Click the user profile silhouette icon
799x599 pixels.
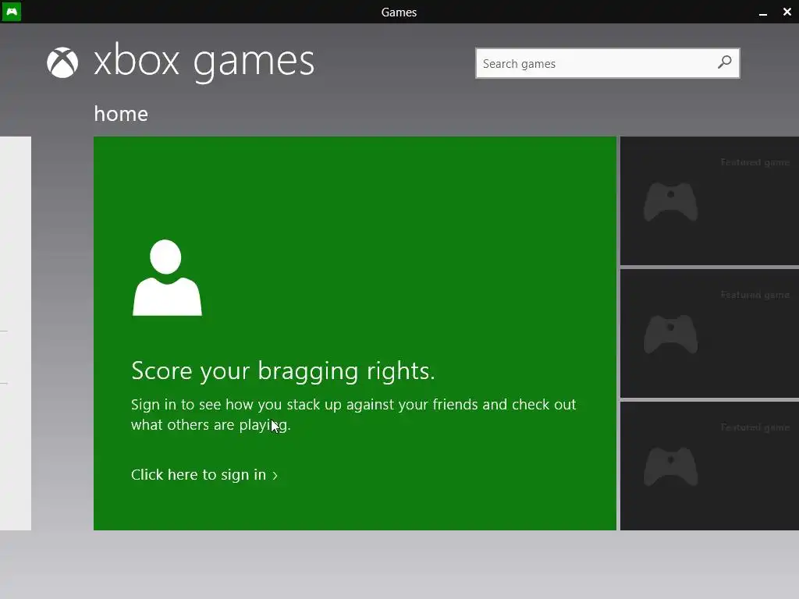[167, 278]
